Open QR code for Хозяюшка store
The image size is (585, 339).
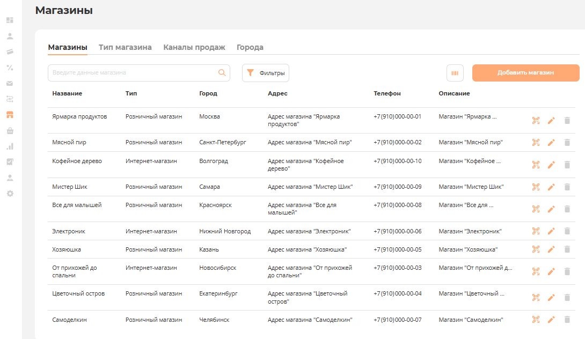click(535, 249)
